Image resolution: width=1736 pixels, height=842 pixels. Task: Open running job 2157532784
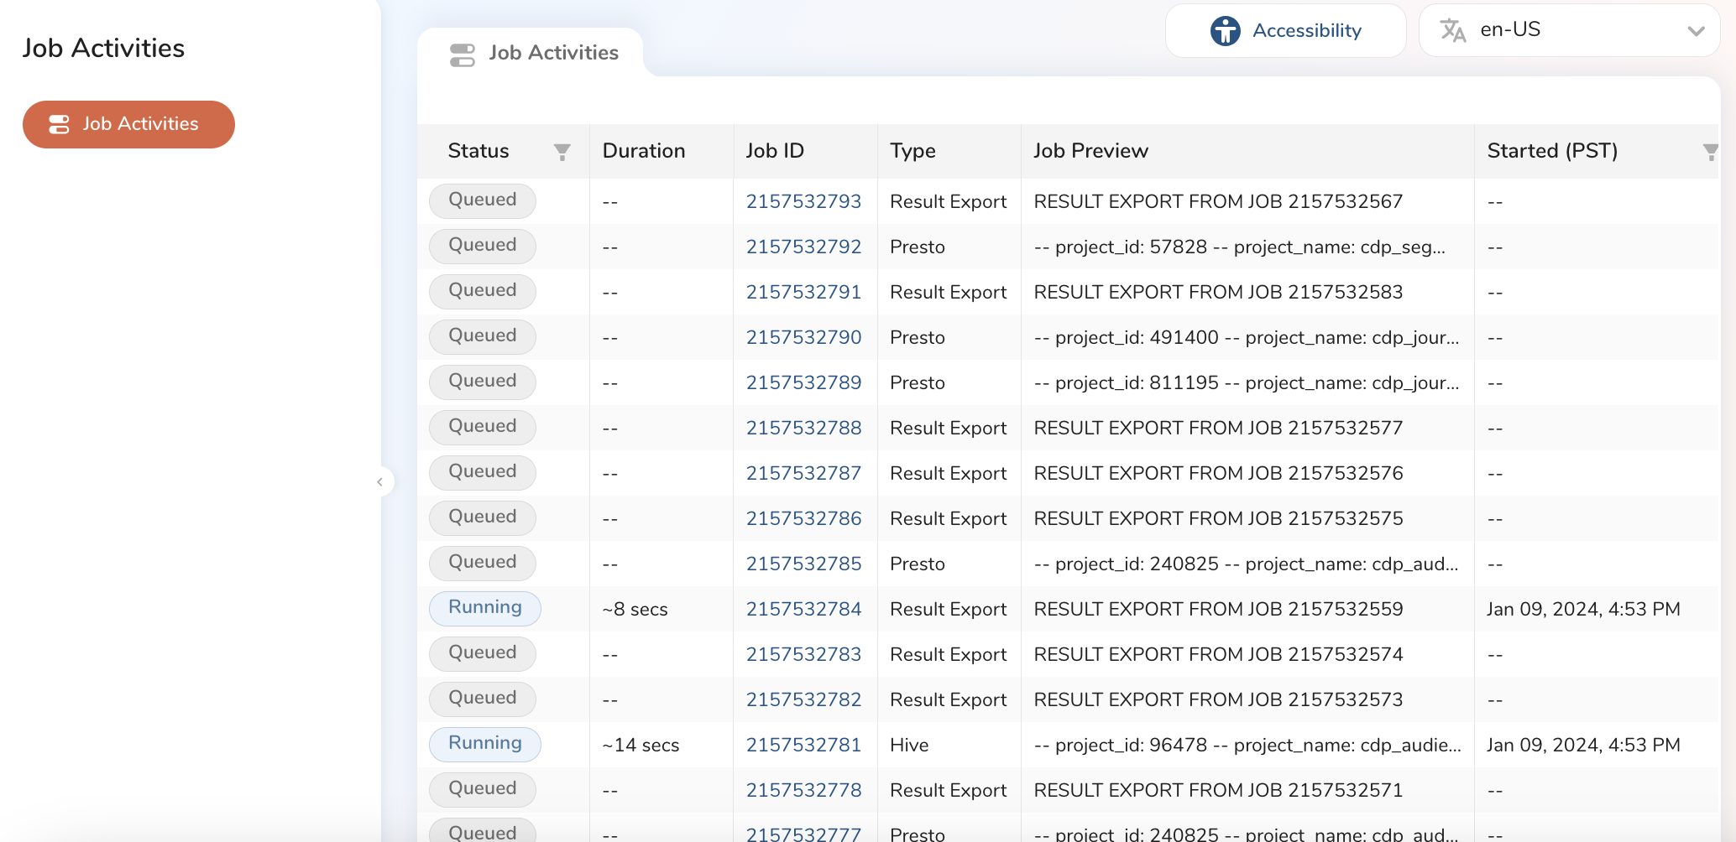[x=803, y=610]
